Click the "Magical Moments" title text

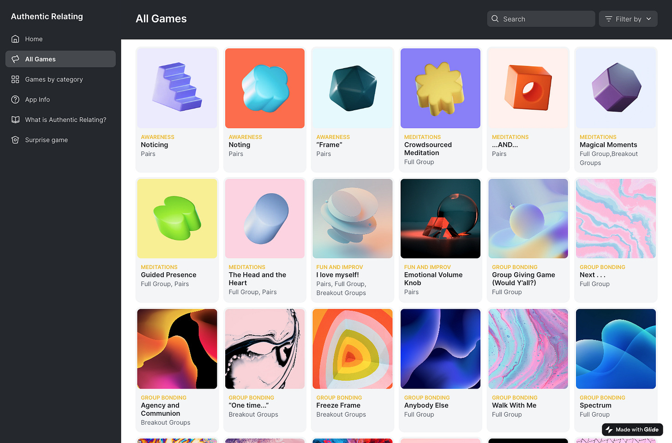click(x=608, y=145)
